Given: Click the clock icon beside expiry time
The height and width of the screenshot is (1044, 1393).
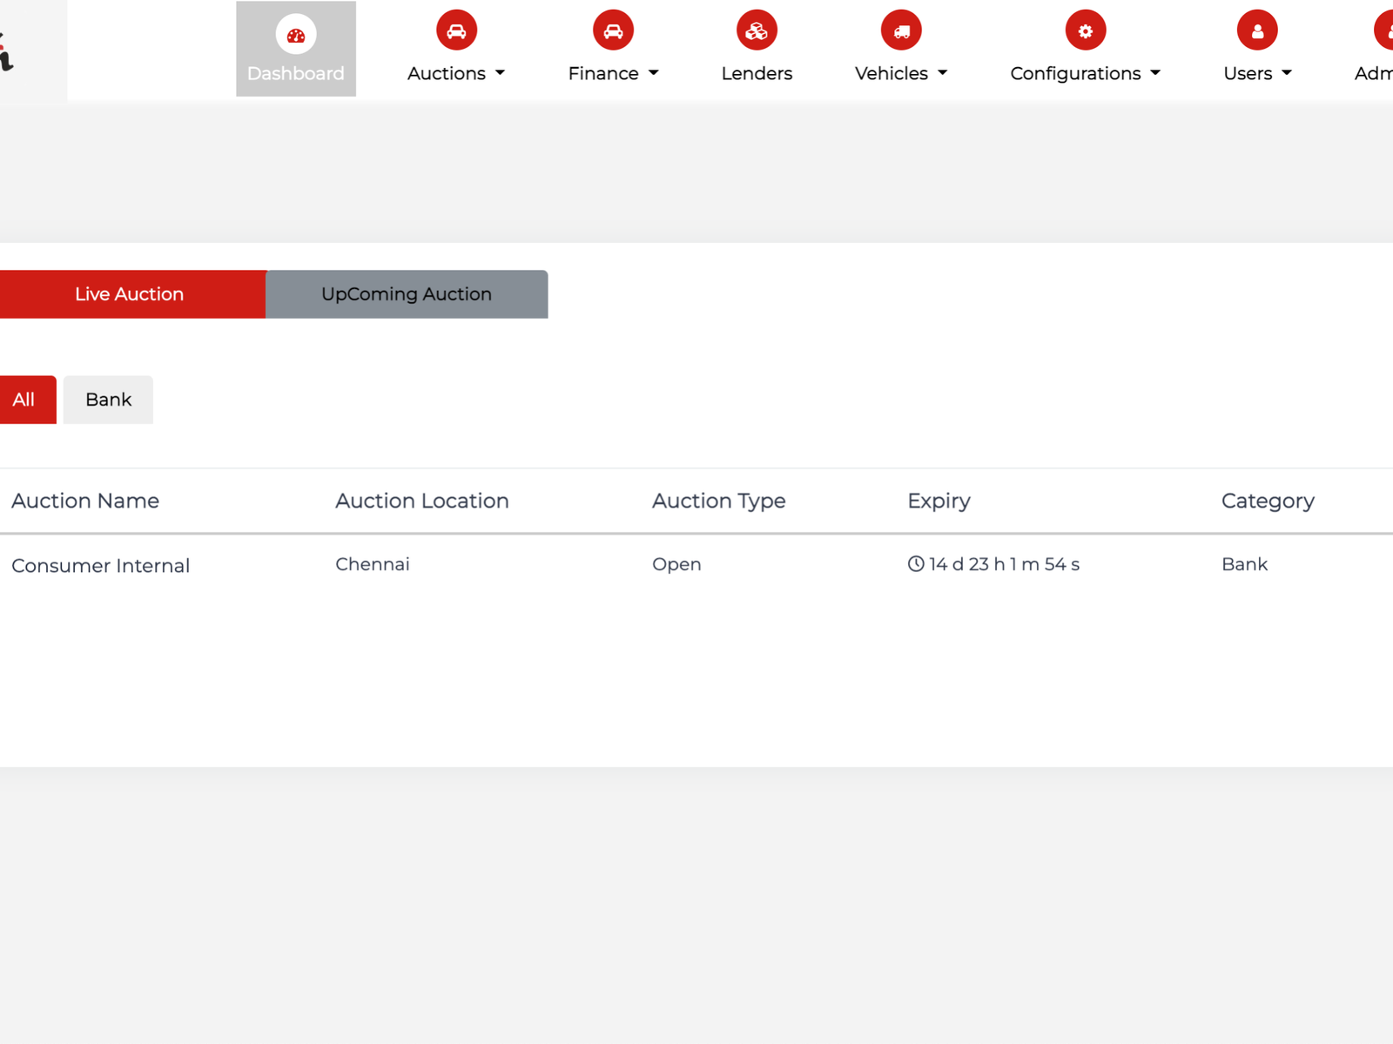Looking at the screenshot, I should pos(916,564).
